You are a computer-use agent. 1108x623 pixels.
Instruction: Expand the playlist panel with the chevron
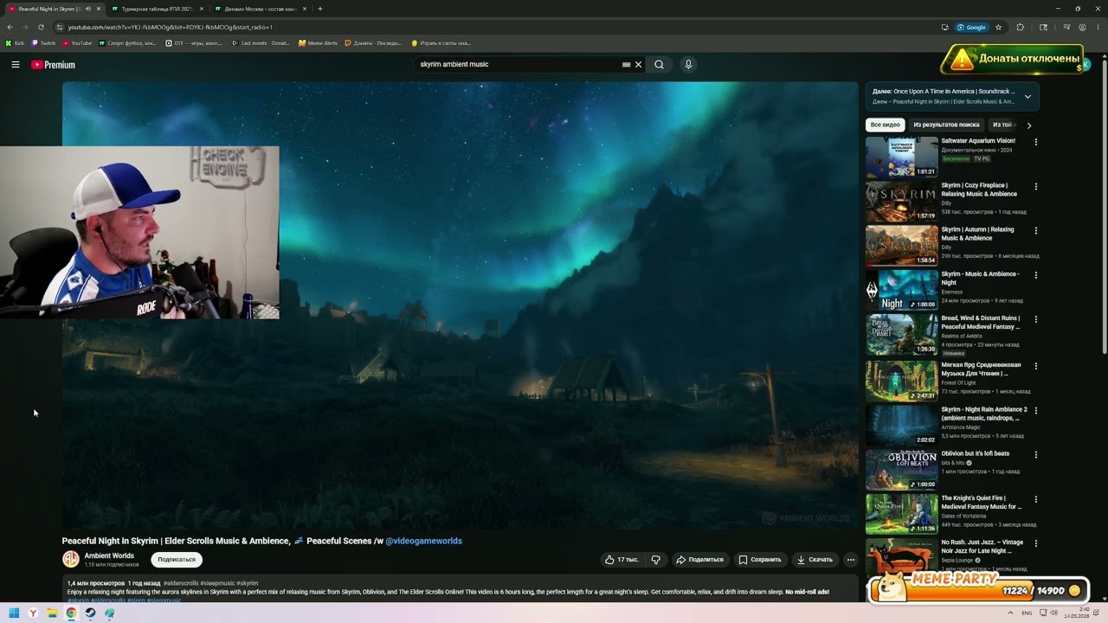coord(1027,96)
